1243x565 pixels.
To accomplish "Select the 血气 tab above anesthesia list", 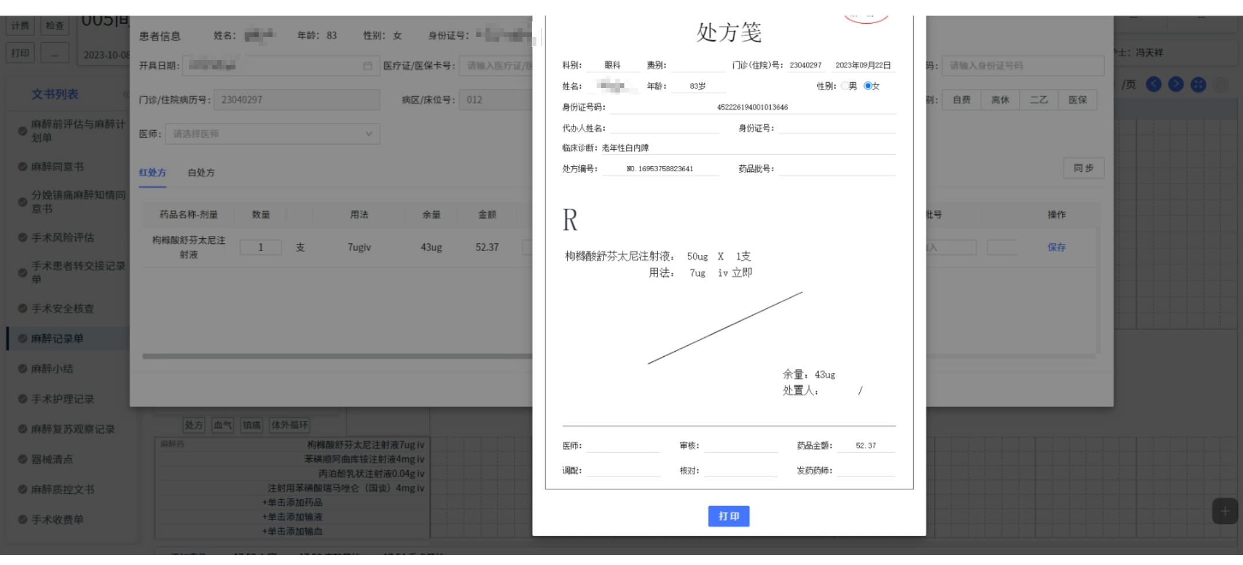I will coord(223,425).
